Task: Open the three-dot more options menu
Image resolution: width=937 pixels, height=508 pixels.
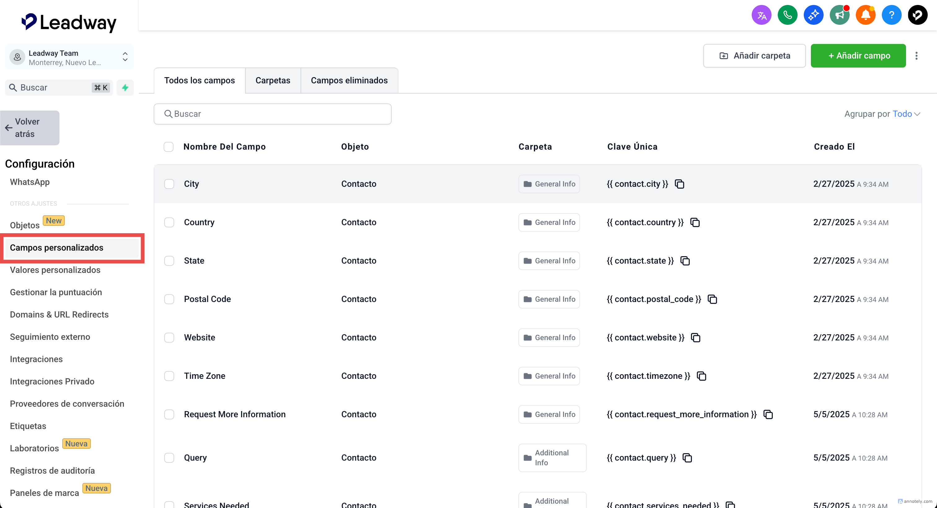Action: pyautogui.click(x=916, y=56)
